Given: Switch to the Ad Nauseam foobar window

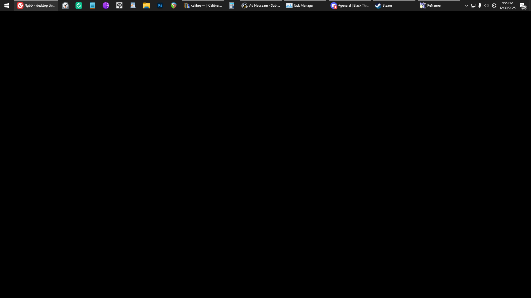Looking at the screenshot, I should [261, 6].
